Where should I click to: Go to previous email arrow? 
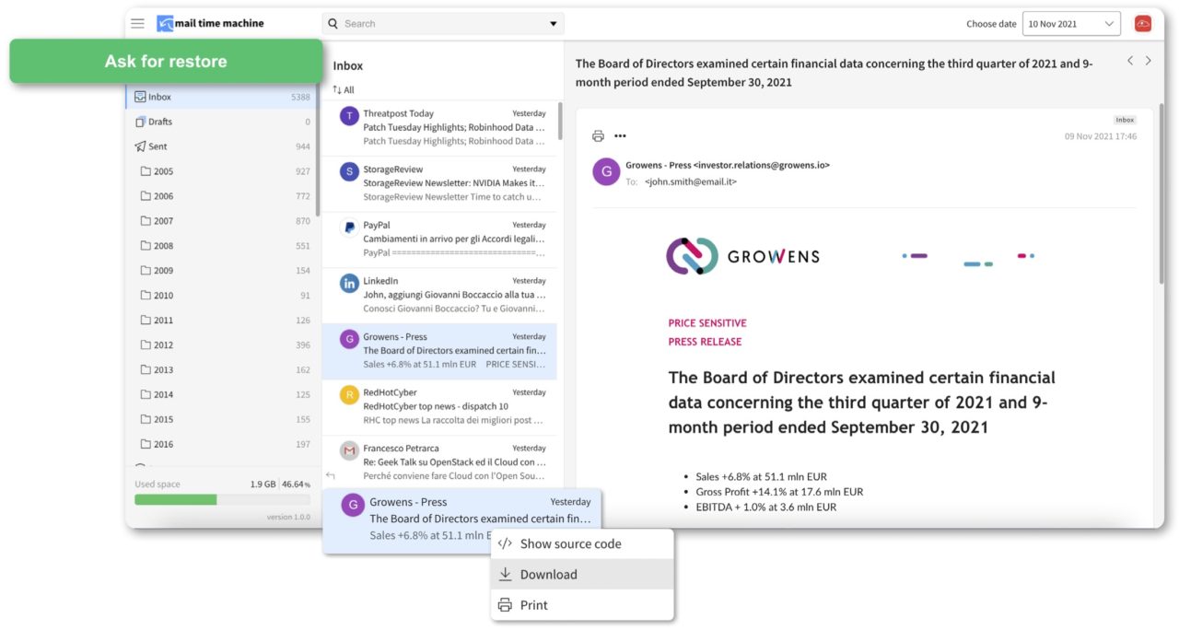(x=1130, y=61)
